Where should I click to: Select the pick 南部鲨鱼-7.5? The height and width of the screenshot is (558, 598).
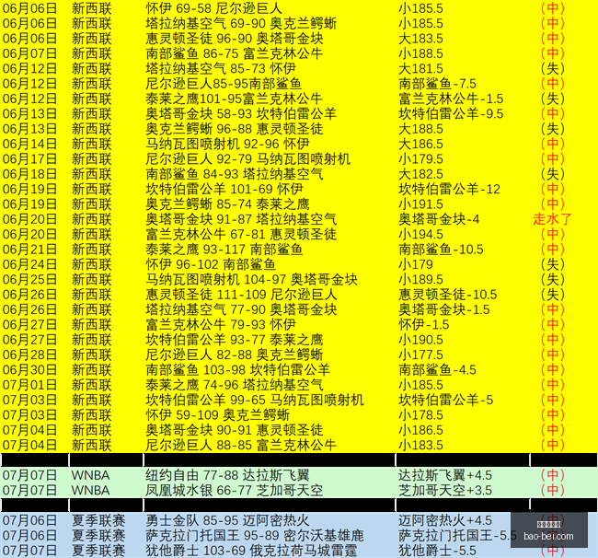coord(437,84)
